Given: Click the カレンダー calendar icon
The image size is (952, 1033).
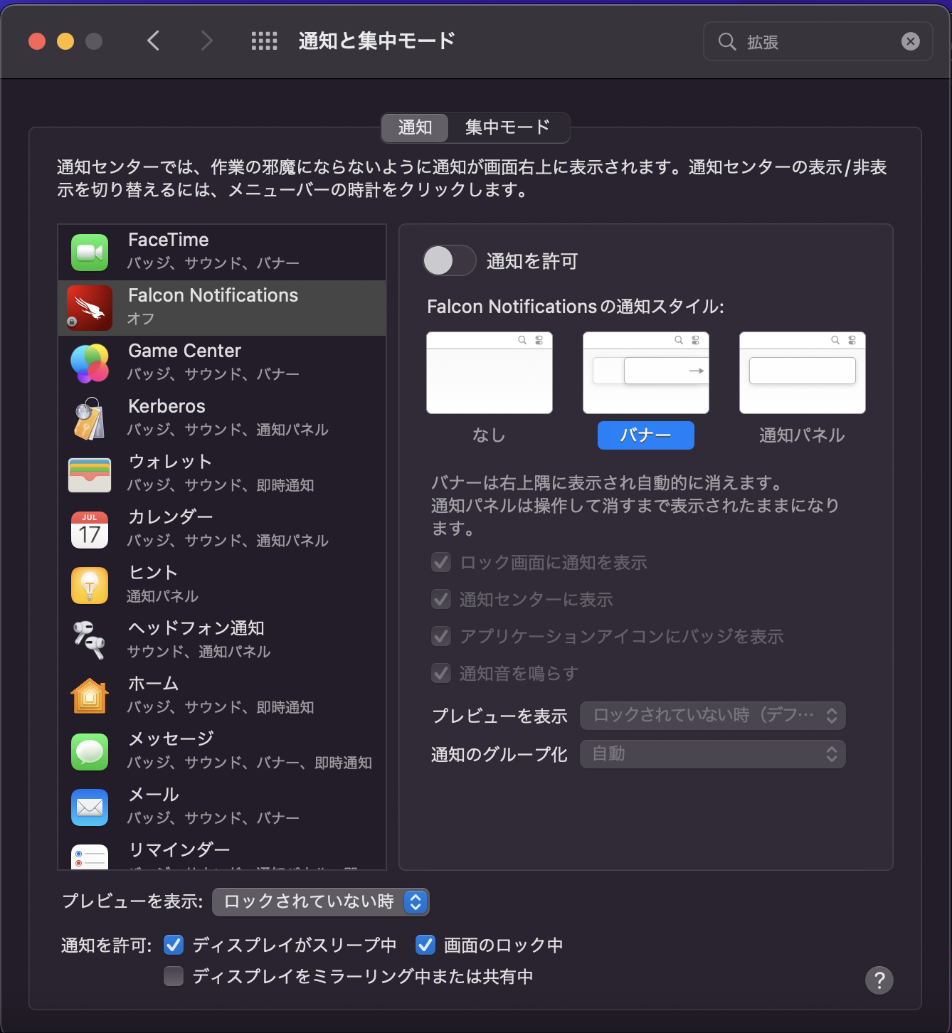Looking at the screenshot, I should click(90, 530).
